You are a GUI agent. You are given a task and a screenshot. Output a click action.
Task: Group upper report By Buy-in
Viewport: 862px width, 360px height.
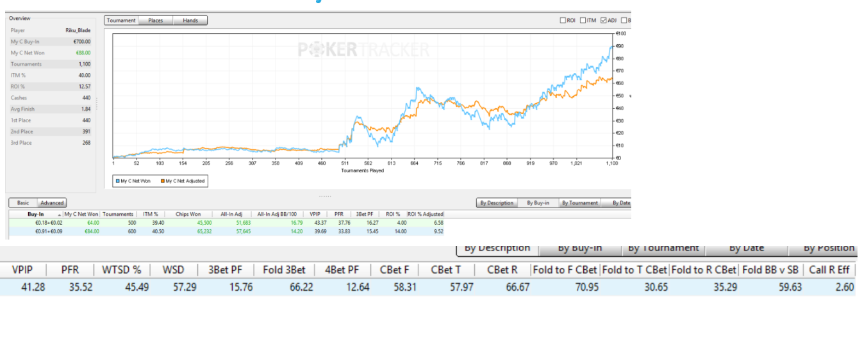coord(538,203)
